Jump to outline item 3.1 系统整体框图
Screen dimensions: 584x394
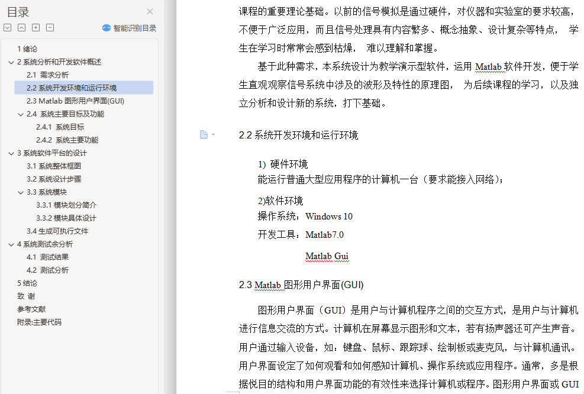tap(54, 166)
